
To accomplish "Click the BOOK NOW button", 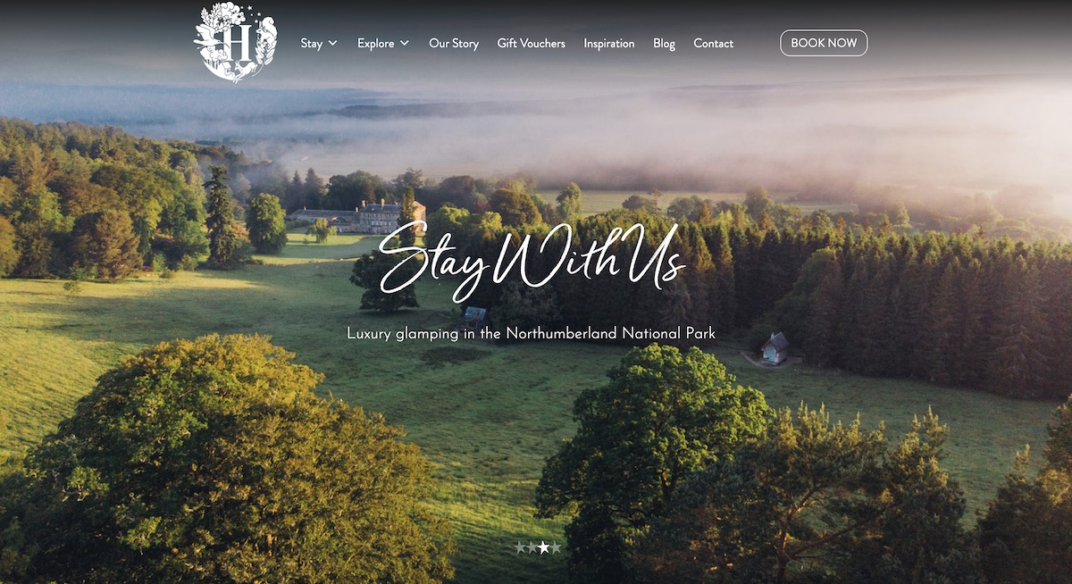I will pos(824,43).
